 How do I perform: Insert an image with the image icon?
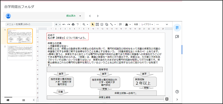102,24
